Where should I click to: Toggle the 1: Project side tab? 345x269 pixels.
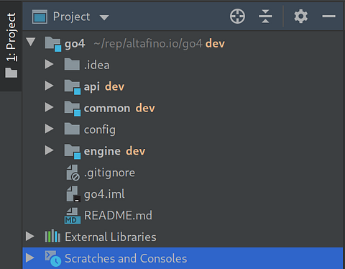point(11,45)
